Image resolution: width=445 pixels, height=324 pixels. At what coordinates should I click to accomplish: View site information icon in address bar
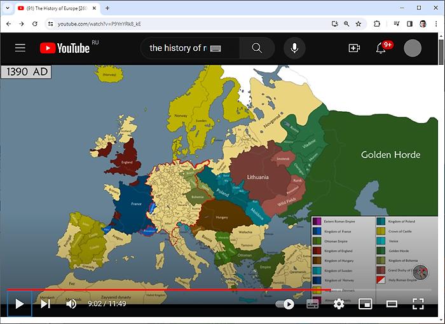coord(50,24)
